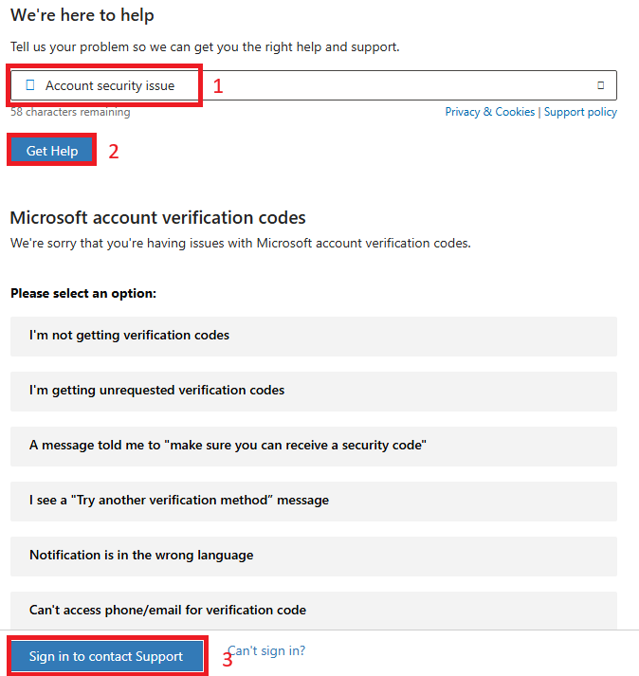Pick 'Notification is in the wrong language'
The image size is (639, 676).
coord(314,557)
